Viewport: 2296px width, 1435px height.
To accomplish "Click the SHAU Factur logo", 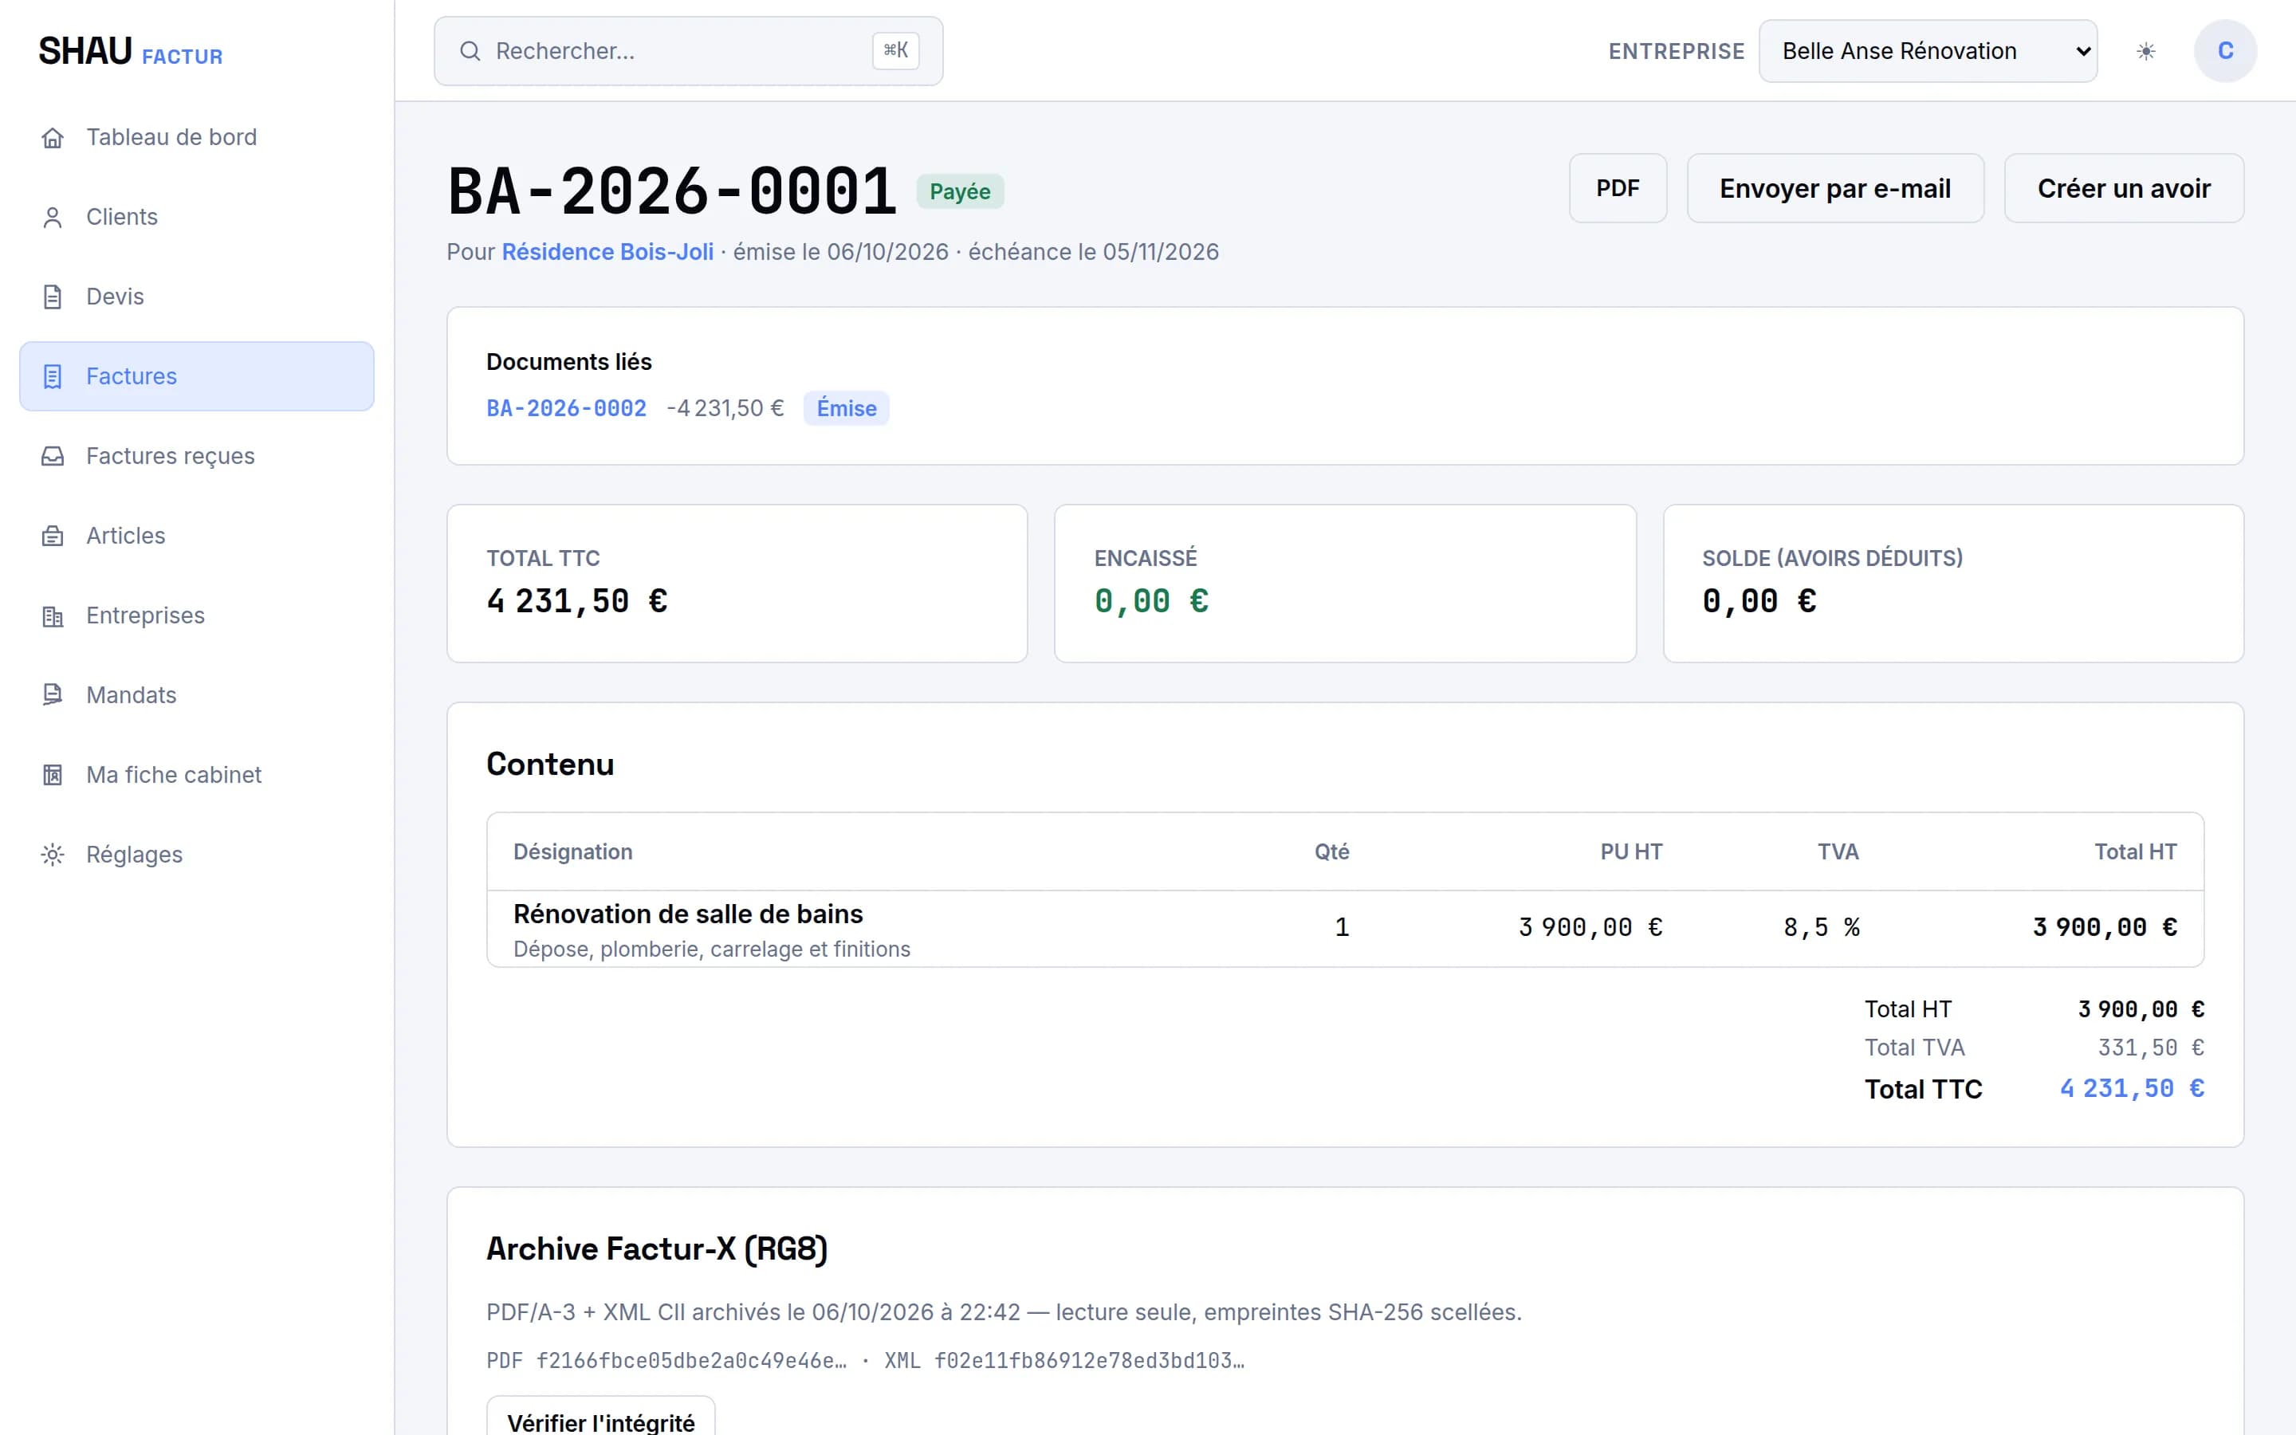I will pyautogui.click(x=131, y=52).
